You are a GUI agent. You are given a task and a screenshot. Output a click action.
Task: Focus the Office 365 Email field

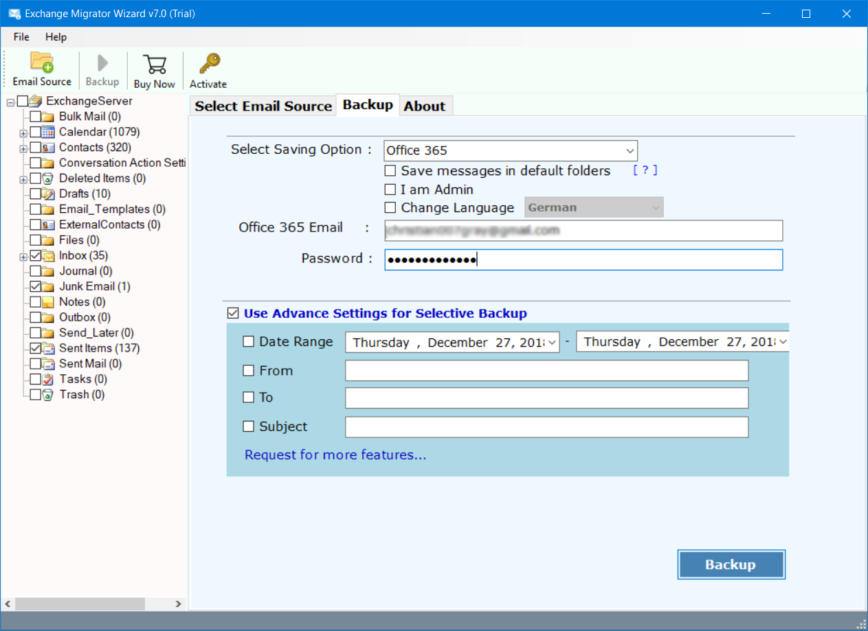[583, 231]
